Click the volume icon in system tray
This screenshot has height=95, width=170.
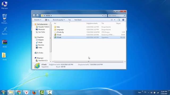(x=152, y=93)
